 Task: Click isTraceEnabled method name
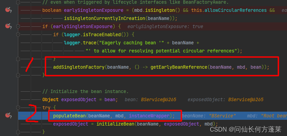pos(102,35)
